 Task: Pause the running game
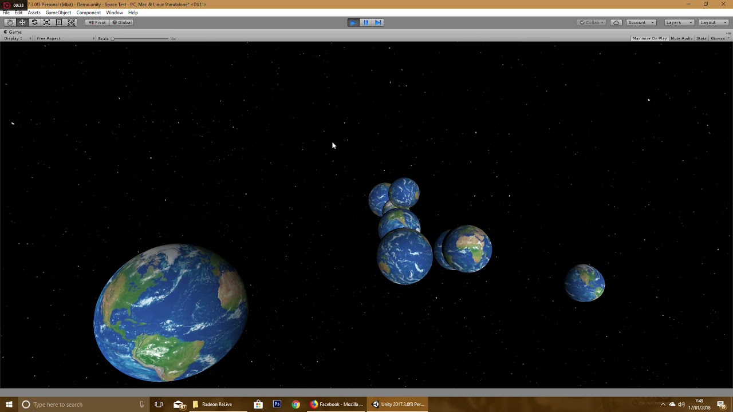(x=366, y=22)
